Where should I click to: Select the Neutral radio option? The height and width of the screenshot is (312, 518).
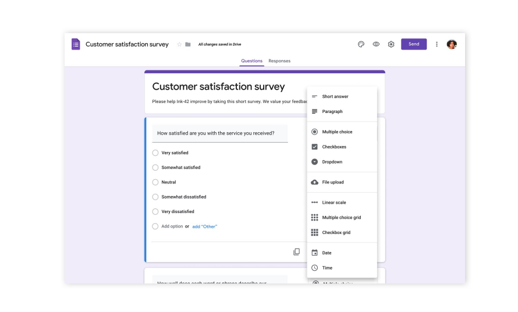pyautogui.click(x=155, y=182)
